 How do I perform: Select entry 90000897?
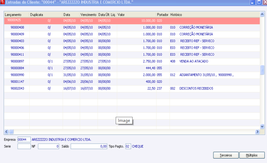point(132,62)
